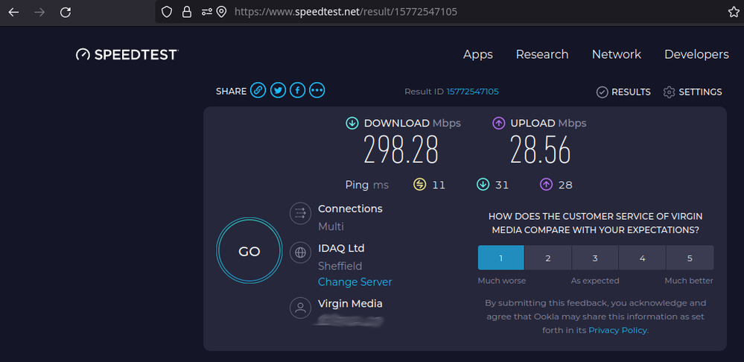This screenshot has width=744, height=362.
Task: Click the Change Server link
Action: (x=355, y=282)
